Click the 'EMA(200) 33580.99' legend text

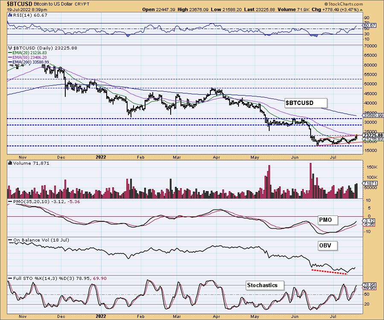(x=31, y=62)
